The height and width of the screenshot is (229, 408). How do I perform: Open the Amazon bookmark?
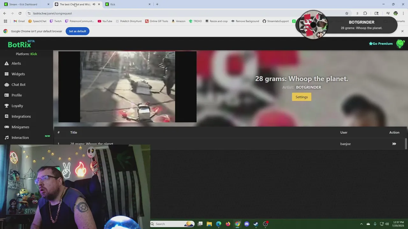point(178,21)
